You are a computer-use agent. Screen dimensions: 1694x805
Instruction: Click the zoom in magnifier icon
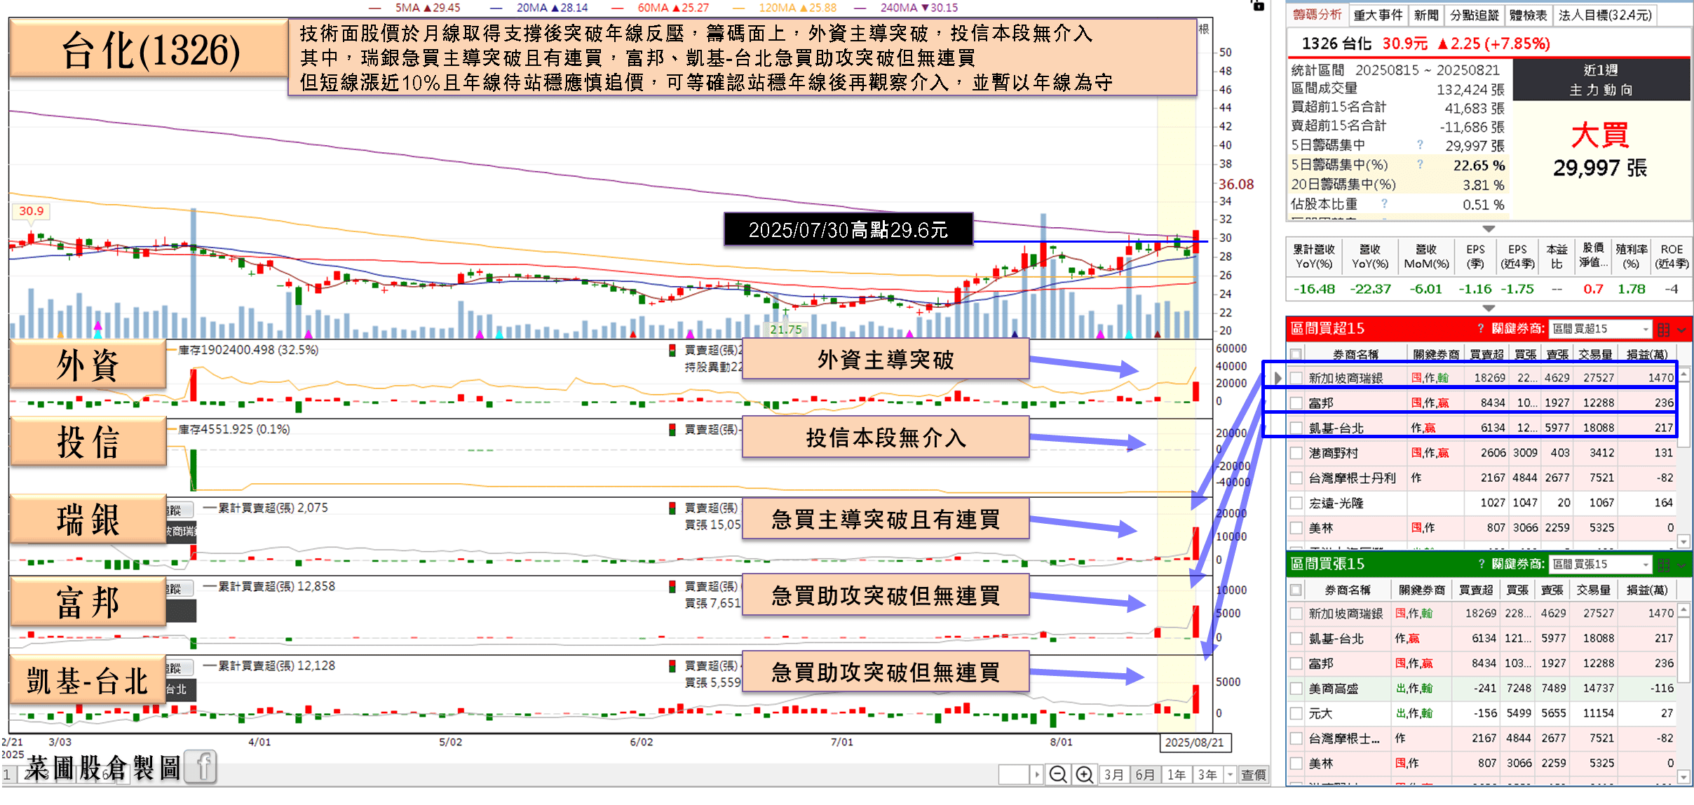pyautogui.click(x=1085, y=774)
